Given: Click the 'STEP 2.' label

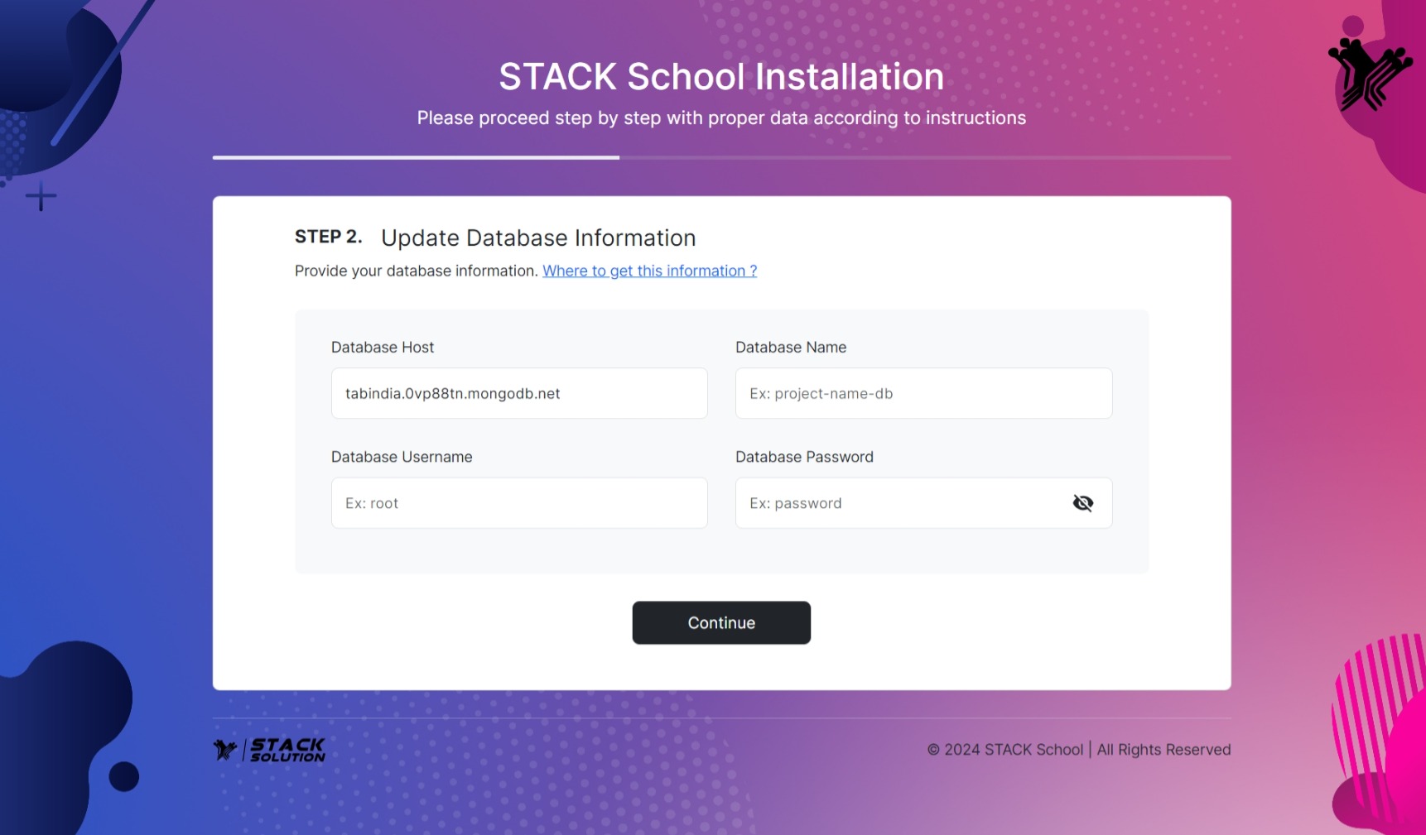Looking at the screenshot, I should tap(328, 237).
